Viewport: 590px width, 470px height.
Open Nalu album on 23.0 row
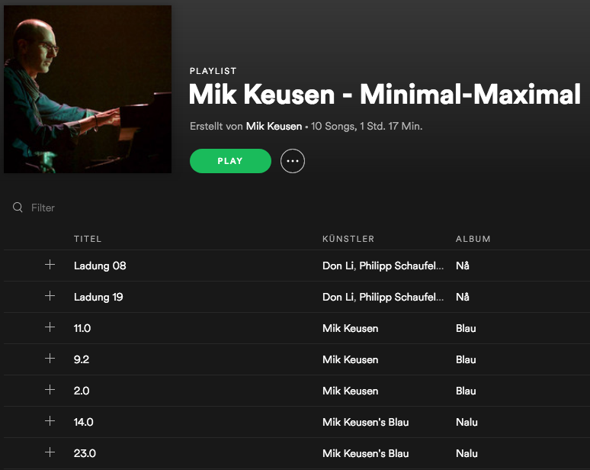[467, 453]
